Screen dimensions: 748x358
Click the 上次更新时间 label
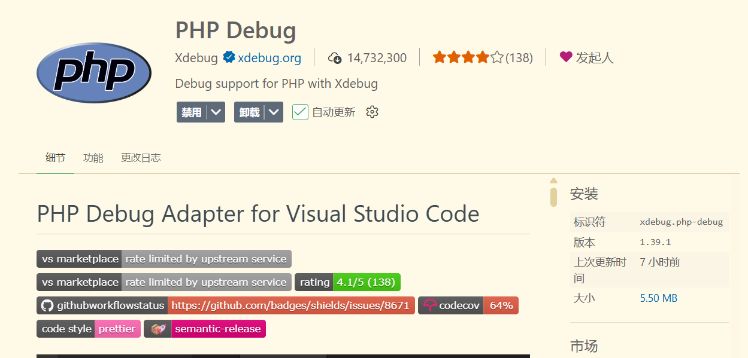[600, 270]
